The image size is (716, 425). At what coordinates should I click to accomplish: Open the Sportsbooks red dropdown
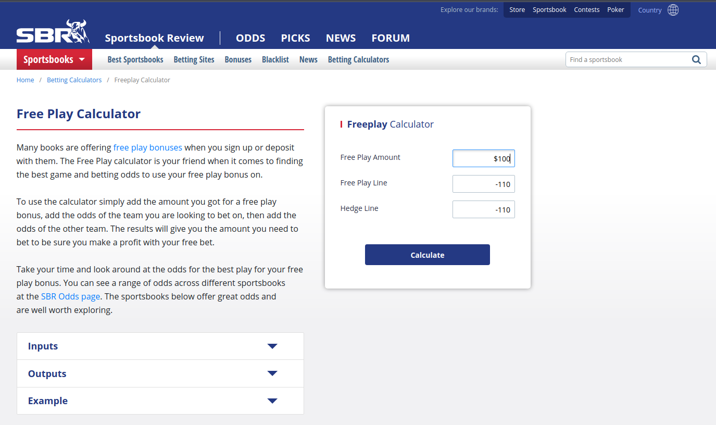(x=54, y=59)
